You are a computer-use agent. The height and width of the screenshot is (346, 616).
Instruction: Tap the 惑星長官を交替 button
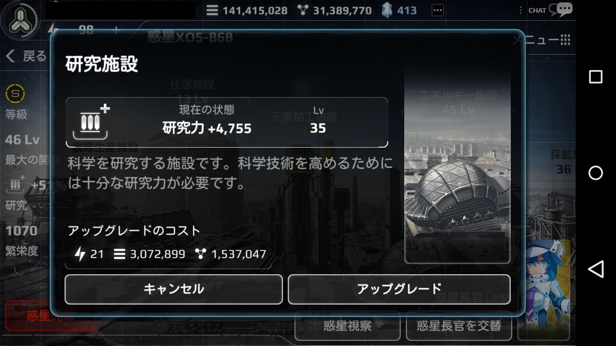coord(459,326)
